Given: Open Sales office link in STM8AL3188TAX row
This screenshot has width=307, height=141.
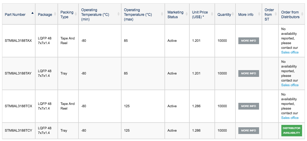Looking at the screenshot, I should (x=290, y=52).
